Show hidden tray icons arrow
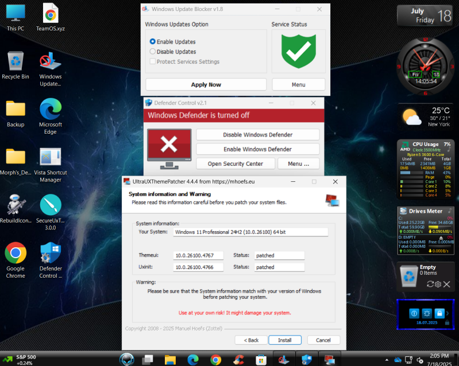Image resolution: width=459 pixels, height=366 pixels. 387,360
